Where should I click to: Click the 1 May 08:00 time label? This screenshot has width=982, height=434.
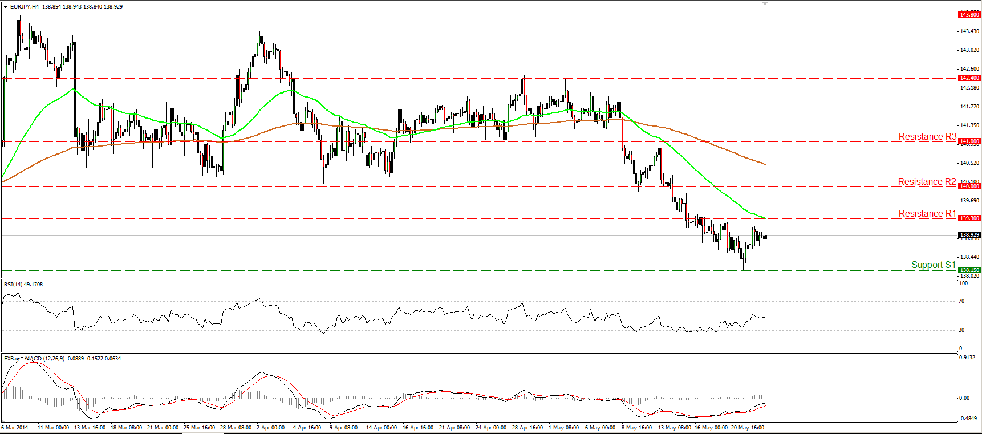pos(564,427)
